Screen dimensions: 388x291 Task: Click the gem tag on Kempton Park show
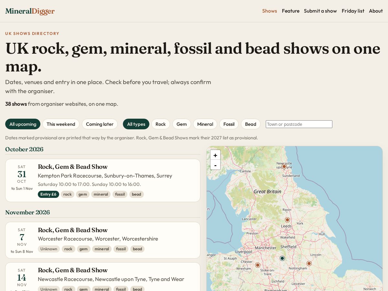tap(83, 194)
